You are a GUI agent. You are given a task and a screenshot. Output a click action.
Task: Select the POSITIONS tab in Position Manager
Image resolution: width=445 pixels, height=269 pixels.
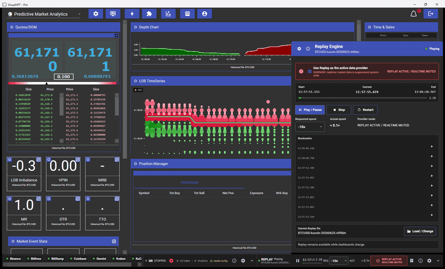[190, 183]
